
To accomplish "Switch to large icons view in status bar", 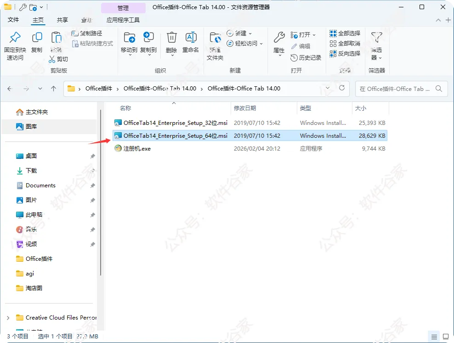I will coord(446,337).
